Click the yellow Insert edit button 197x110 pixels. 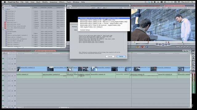coord(138,47)
